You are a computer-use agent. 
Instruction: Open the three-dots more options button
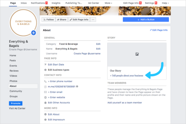tap(93, 20)
